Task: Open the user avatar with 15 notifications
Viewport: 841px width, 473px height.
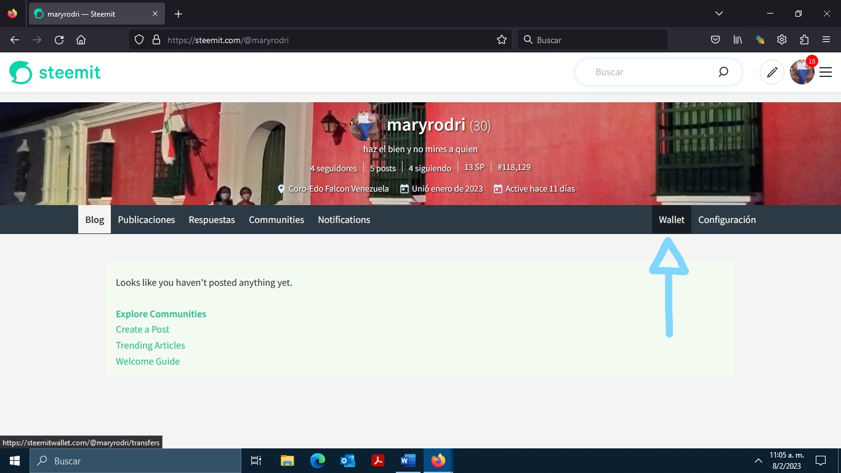Action: pyautogui.click(x=802, y=72)
